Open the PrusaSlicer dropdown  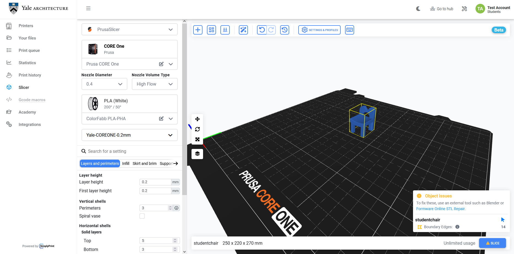[130, 29]
